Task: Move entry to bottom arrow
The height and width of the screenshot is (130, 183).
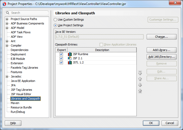Action: 140,91
